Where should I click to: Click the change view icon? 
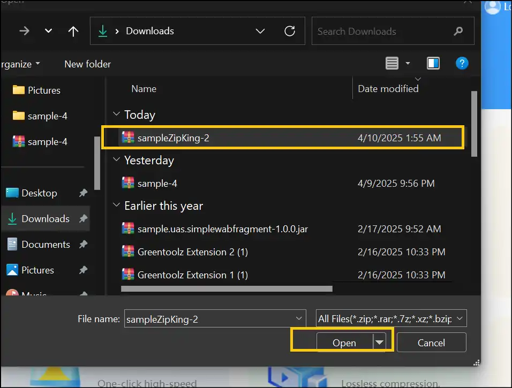tap(392, 63)
